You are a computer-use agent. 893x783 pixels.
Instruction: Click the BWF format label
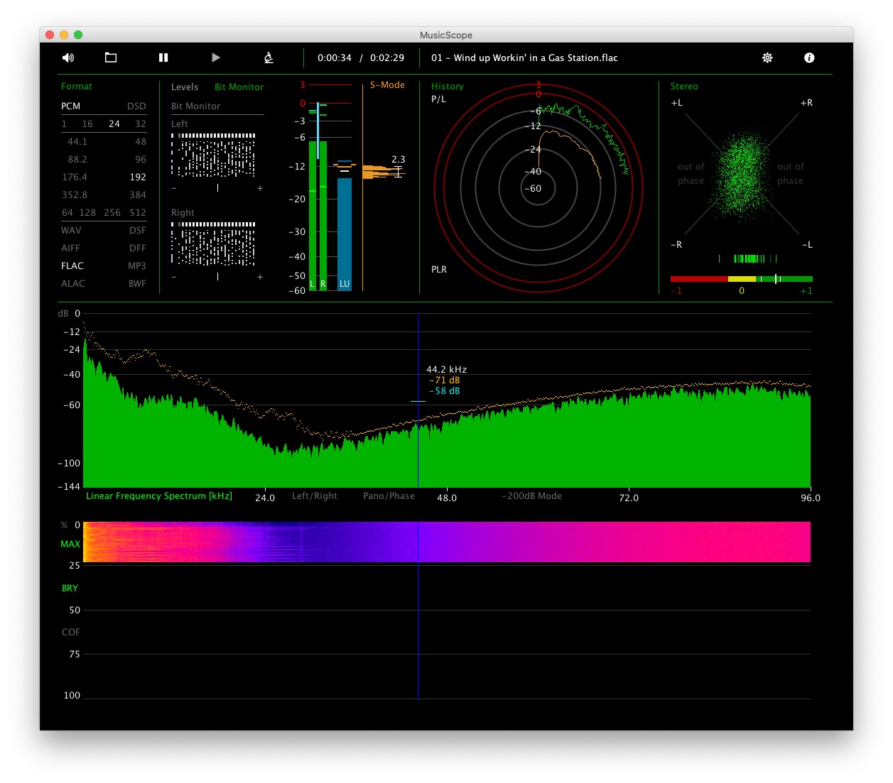pyautogui.click(x=137, y=283)
